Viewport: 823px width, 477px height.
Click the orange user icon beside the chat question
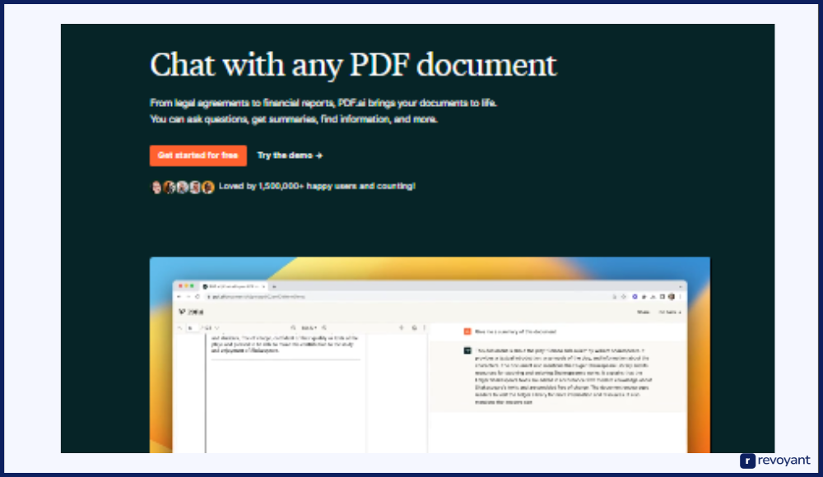(467, 331)
